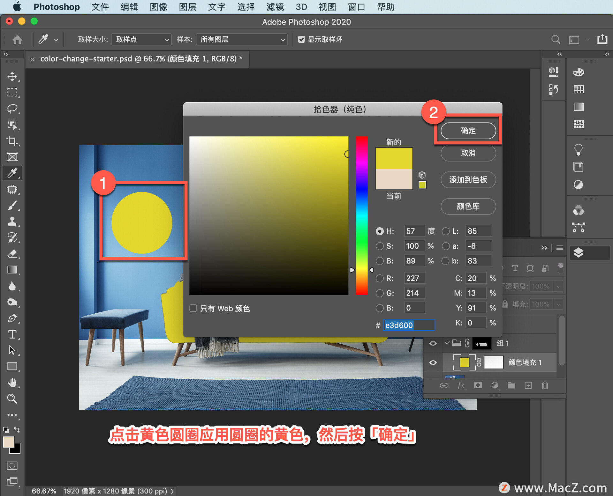Open the 滤镜 menu
Image resolution: width=613 pixels, height=496 pixels.
[x=275, y=7]
